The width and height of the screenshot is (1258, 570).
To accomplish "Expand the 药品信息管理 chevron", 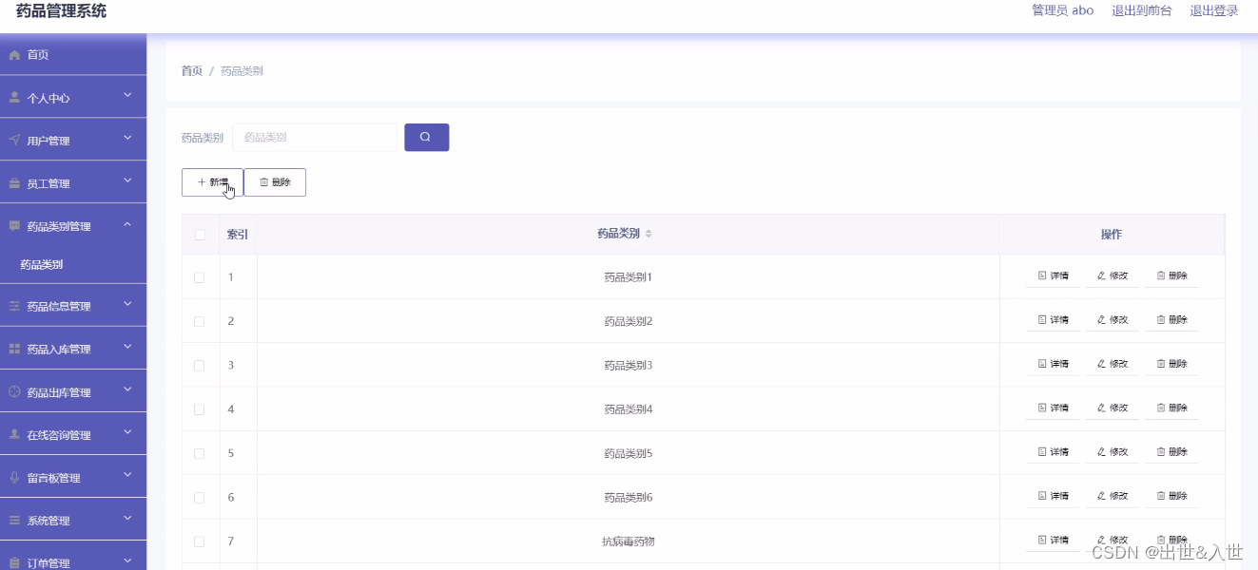I will 127,304.
